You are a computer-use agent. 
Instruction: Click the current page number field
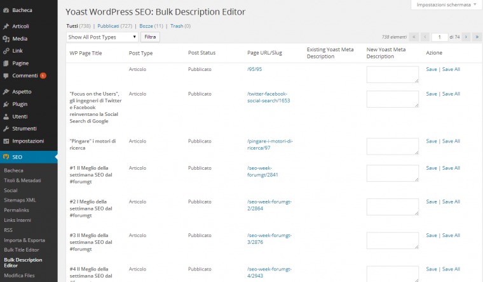(x=440, y=37)
